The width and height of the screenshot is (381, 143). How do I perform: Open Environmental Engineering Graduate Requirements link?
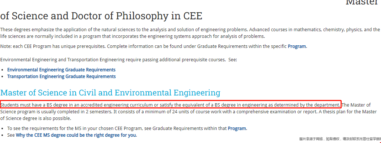pyautogui.click(x=61, y=70)
